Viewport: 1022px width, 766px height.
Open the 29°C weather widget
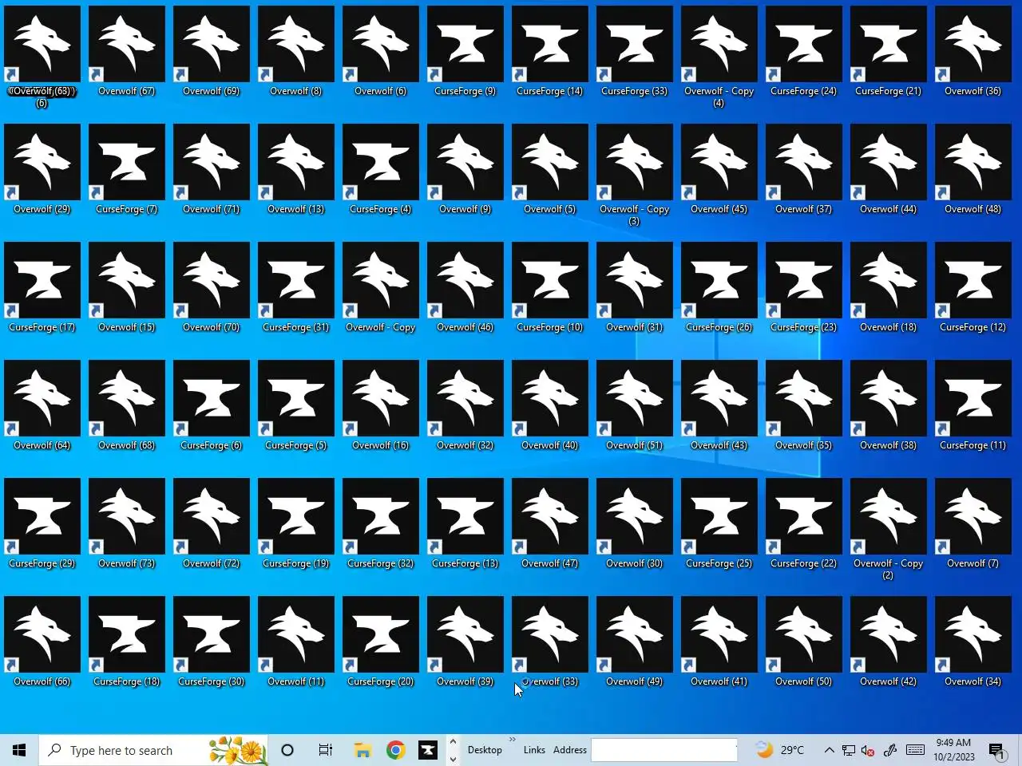tap(780, 750)
